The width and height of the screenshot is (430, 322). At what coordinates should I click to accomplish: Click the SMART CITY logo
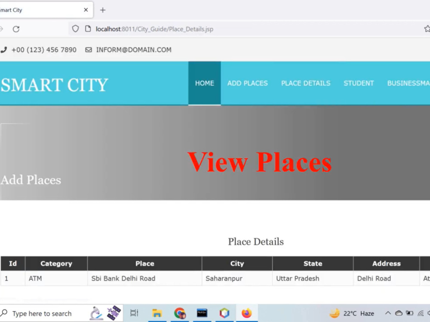[54, 85]
